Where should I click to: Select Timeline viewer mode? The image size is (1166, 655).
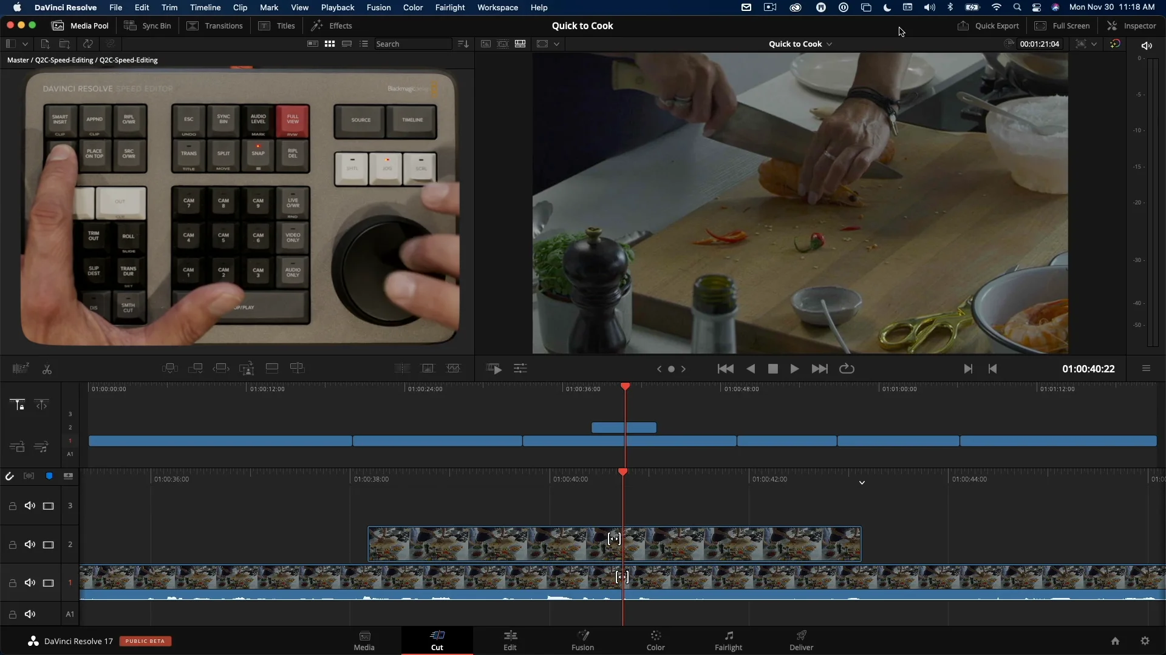pos(520,44)
